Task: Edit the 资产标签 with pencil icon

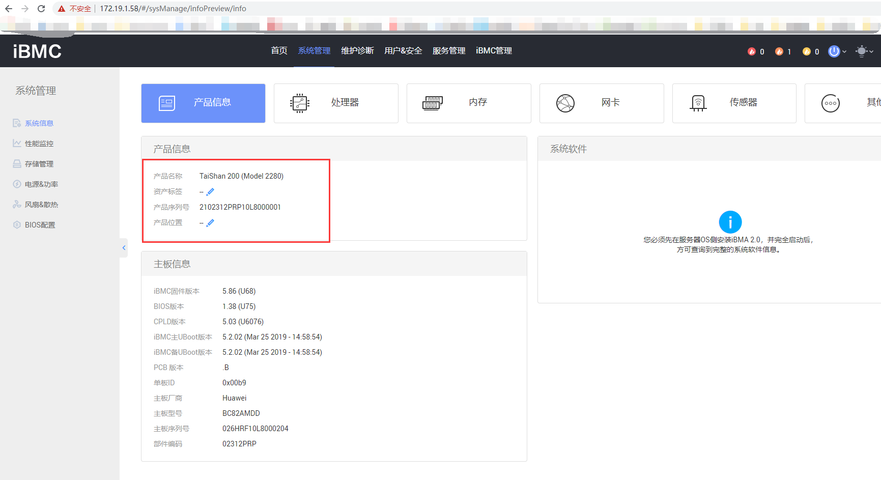Action: (210, 192)
